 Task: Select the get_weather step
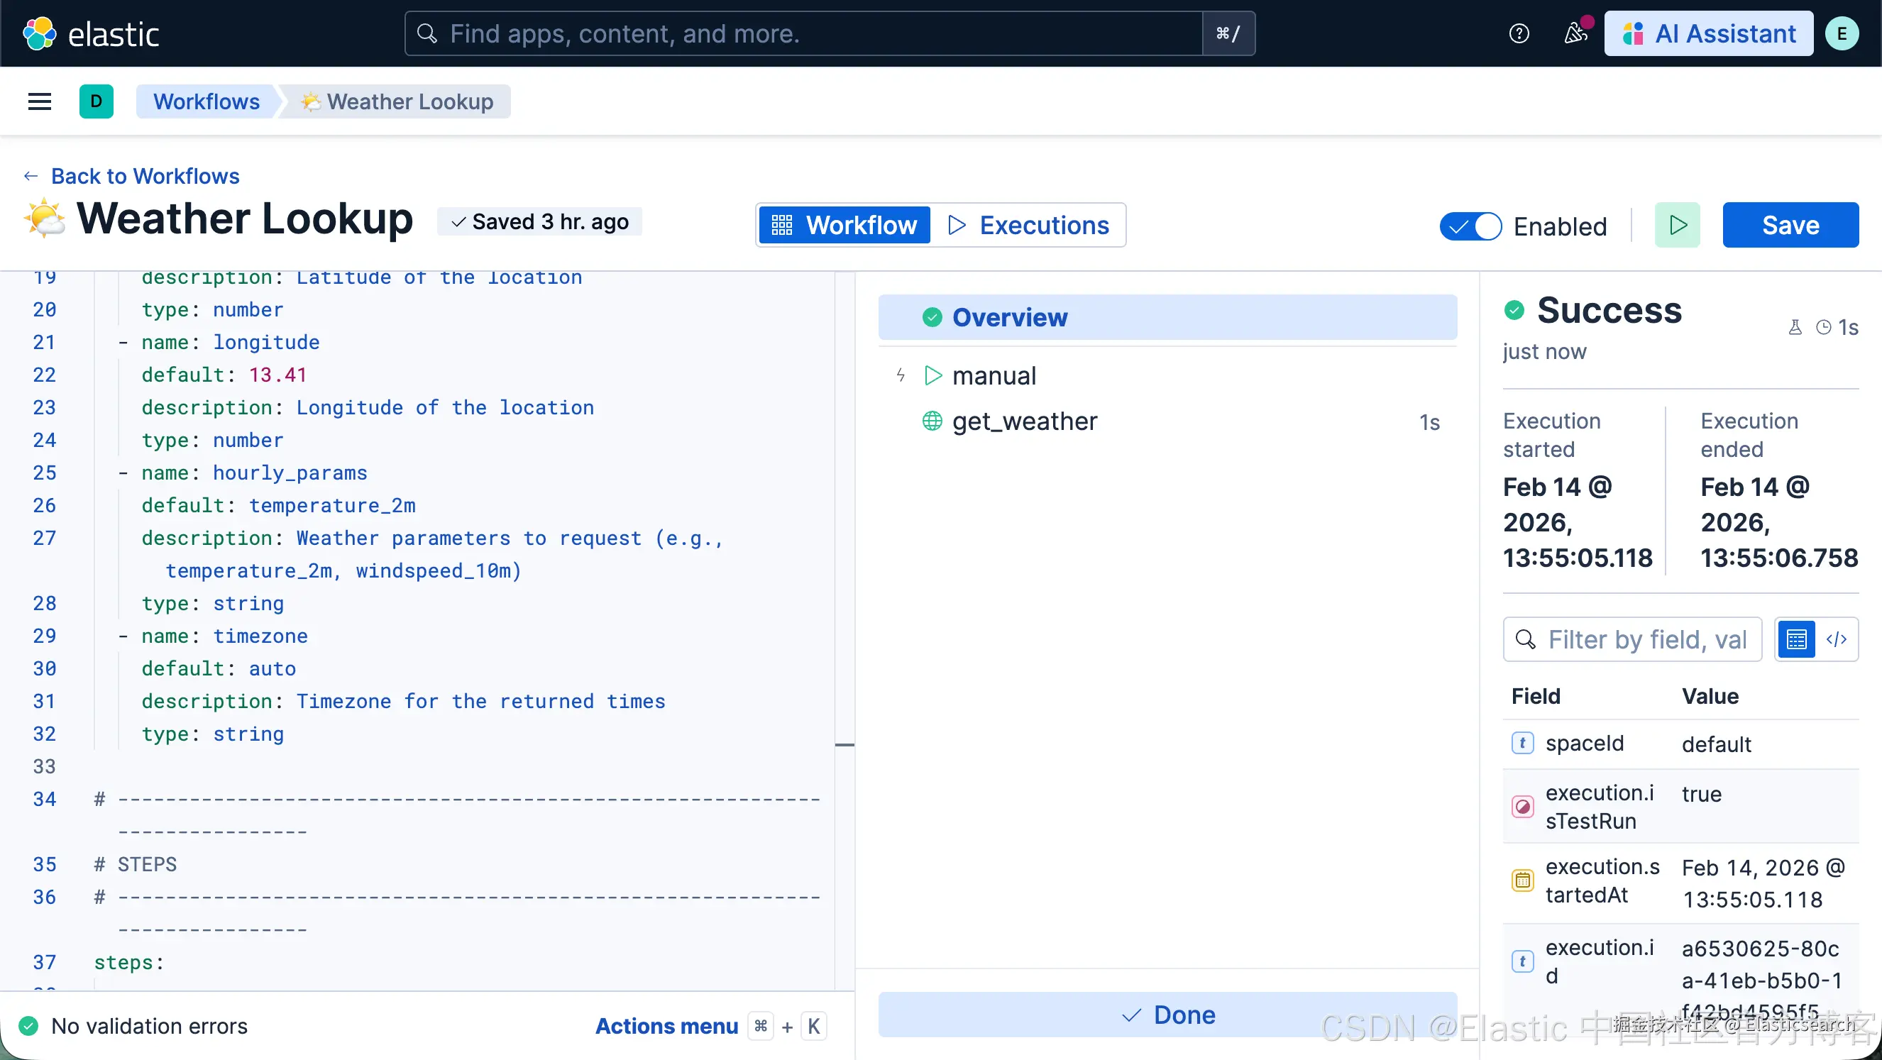point(1024,421)
